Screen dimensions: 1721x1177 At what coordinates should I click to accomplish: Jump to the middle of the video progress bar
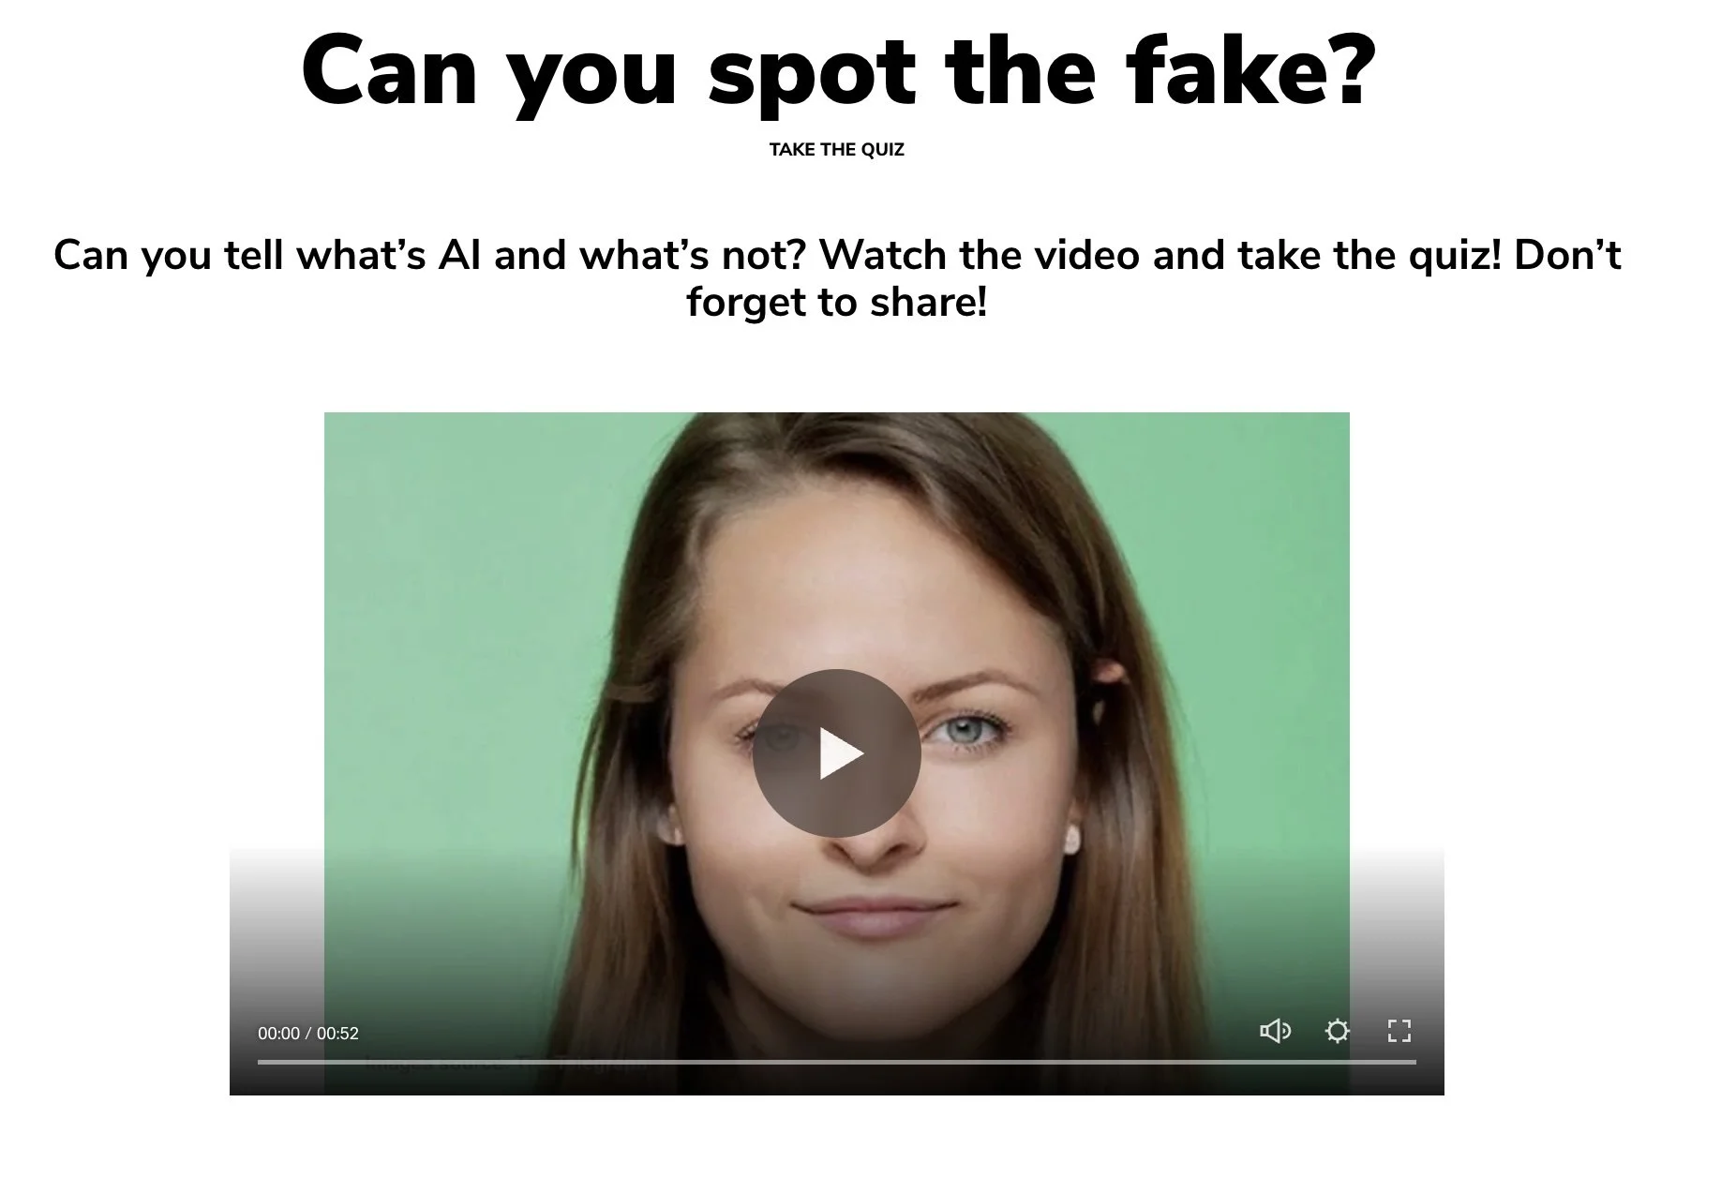[x=837, y=1062]
